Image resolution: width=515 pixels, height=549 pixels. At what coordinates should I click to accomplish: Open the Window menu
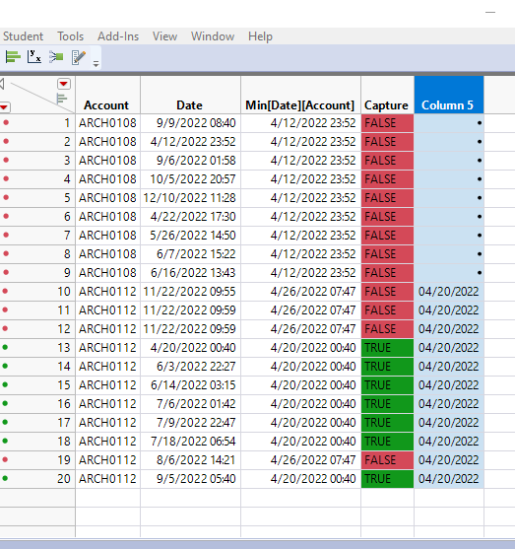pyautogui.click(x=213, y=36)
